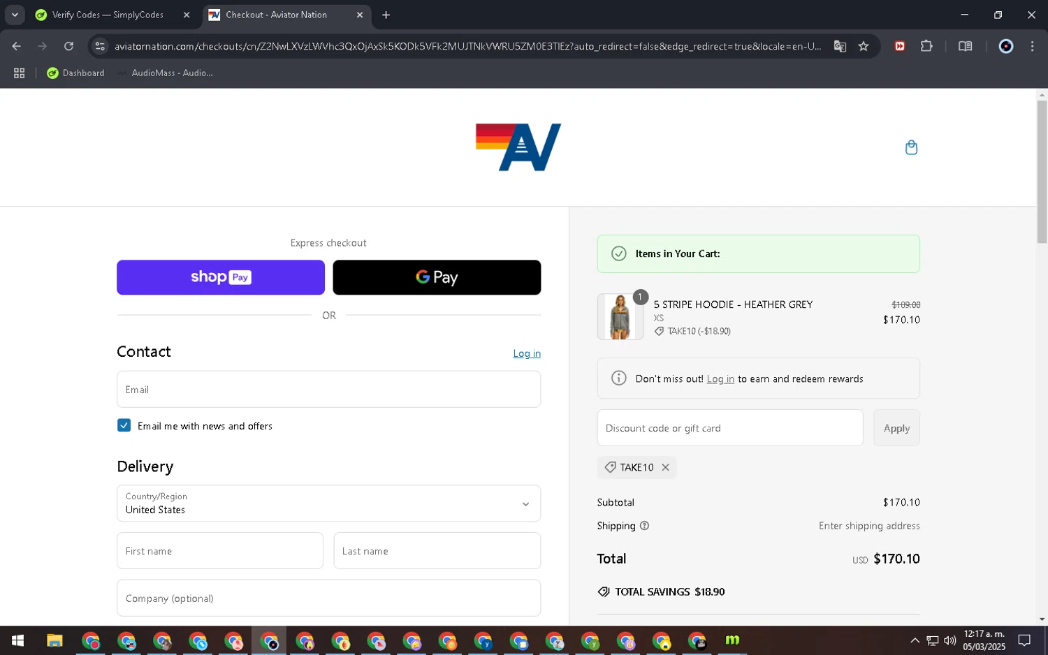
Task: Close the Checkout Aviator Nation tab
Action: (x=360, y=15)
